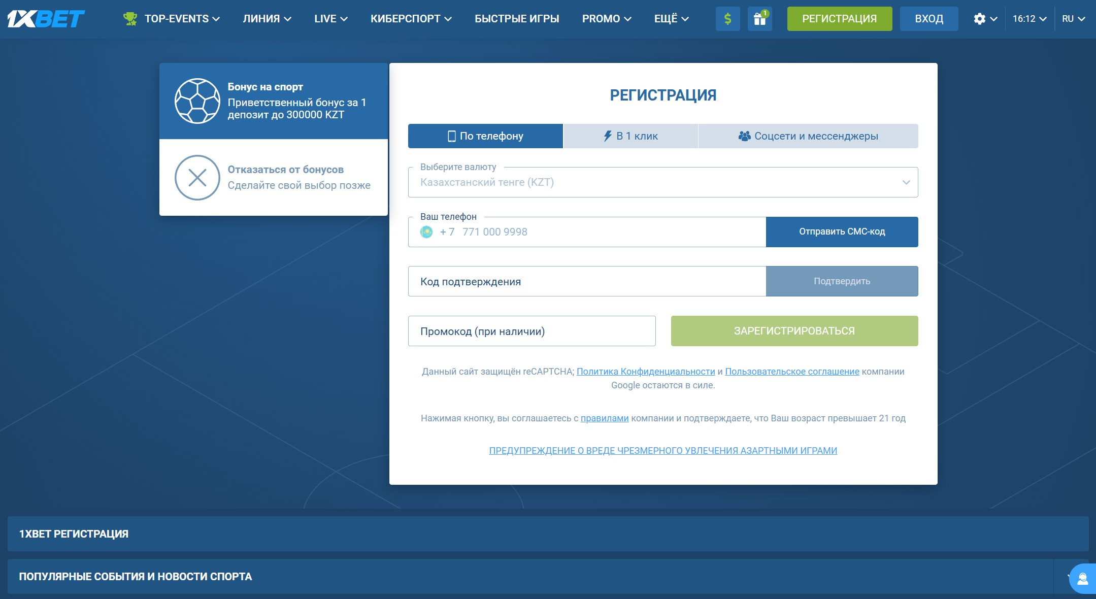Viewport: 1096px width, 599px height.
Task: Click the ВХОД login button
Action: point(929,19)
